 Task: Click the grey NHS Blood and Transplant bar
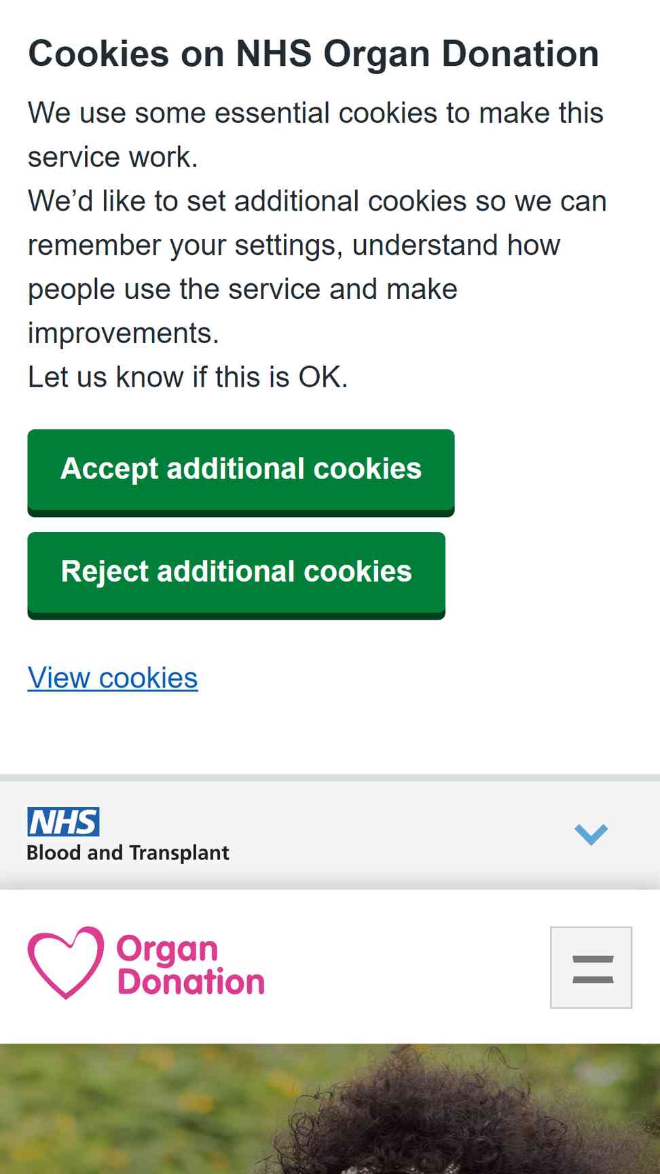tap(330, 835)
